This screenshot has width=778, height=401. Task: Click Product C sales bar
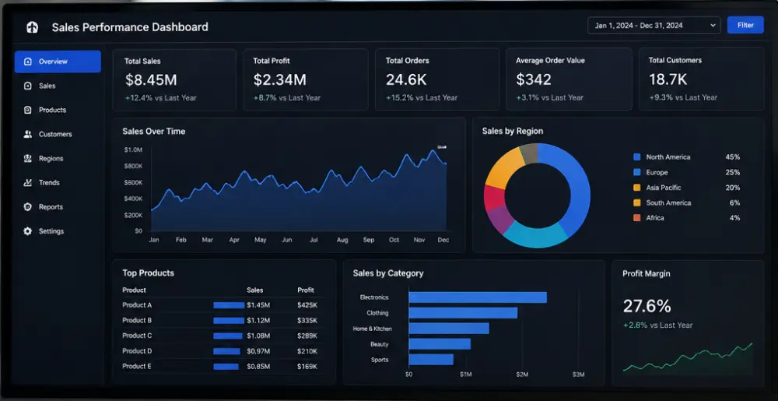[x=228, y=336]
